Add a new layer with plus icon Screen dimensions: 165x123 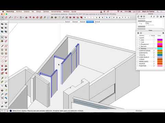[138, 33]
